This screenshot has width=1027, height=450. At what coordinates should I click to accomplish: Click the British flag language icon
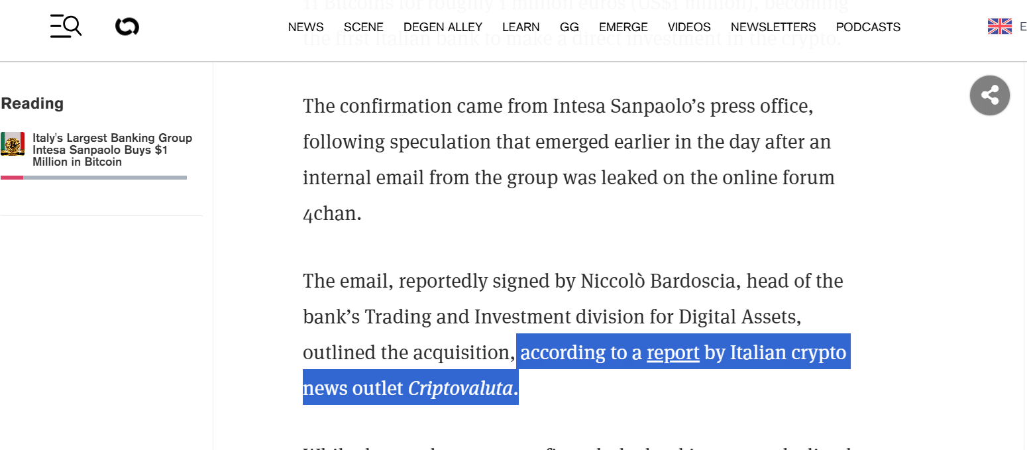[x=999, y=26]
